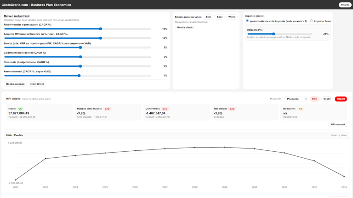
Task: Click the Aliquota (%) slider handle
Action: [273, 34]
